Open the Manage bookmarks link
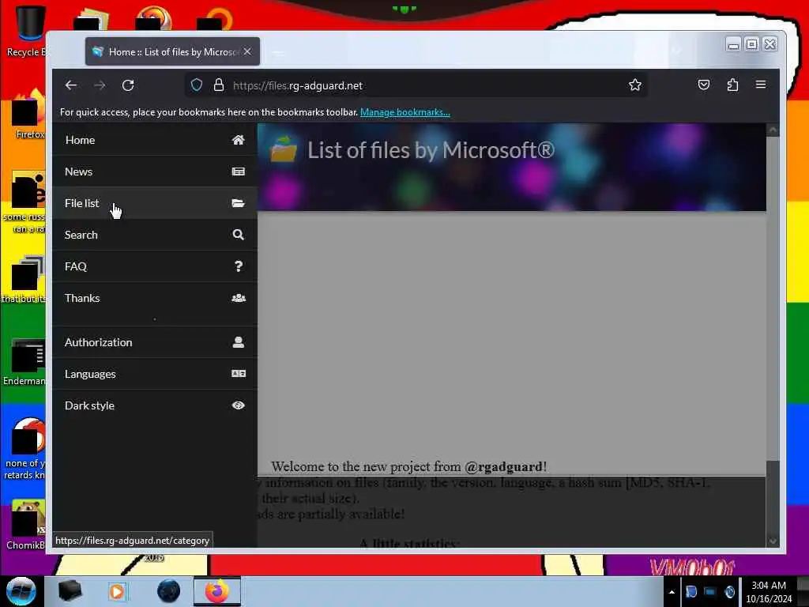 pos(405,112)
